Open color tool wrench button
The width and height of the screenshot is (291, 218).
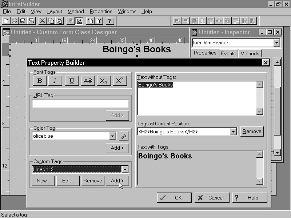tap(124, 136)
